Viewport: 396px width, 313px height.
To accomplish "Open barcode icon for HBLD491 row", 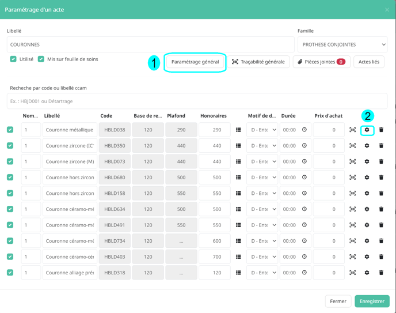I will coord(353,225).
